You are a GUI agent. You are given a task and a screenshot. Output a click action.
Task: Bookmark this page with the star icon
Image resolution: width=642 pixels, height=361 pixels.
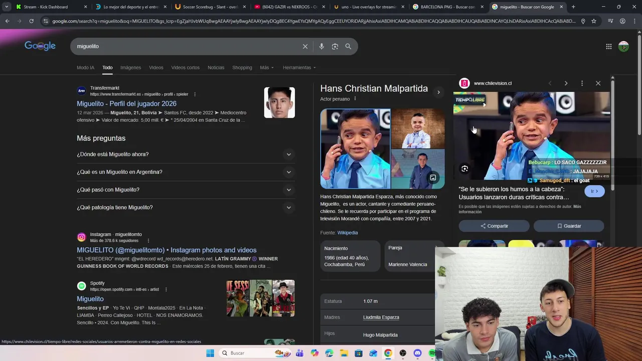coord(594,21)
